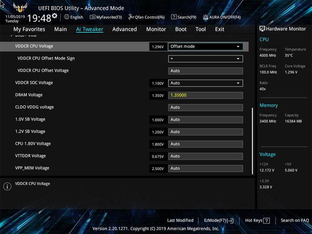Open the Tool tab
The width and height of the screenshot is (312, 234).
(x=201, y=29)
